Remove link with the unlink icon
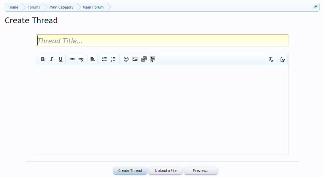The image size is (324, 177). coord(81,59)
